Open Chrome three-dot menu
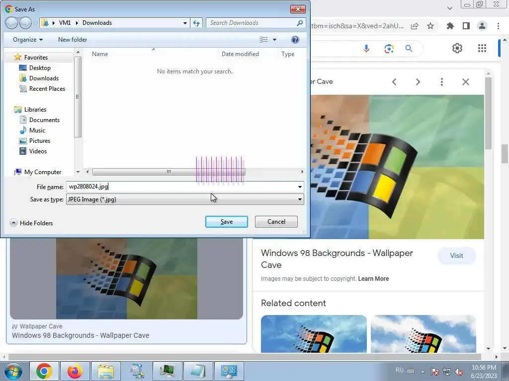The width and height of the screenshot is (509, 381). [498, 26]
